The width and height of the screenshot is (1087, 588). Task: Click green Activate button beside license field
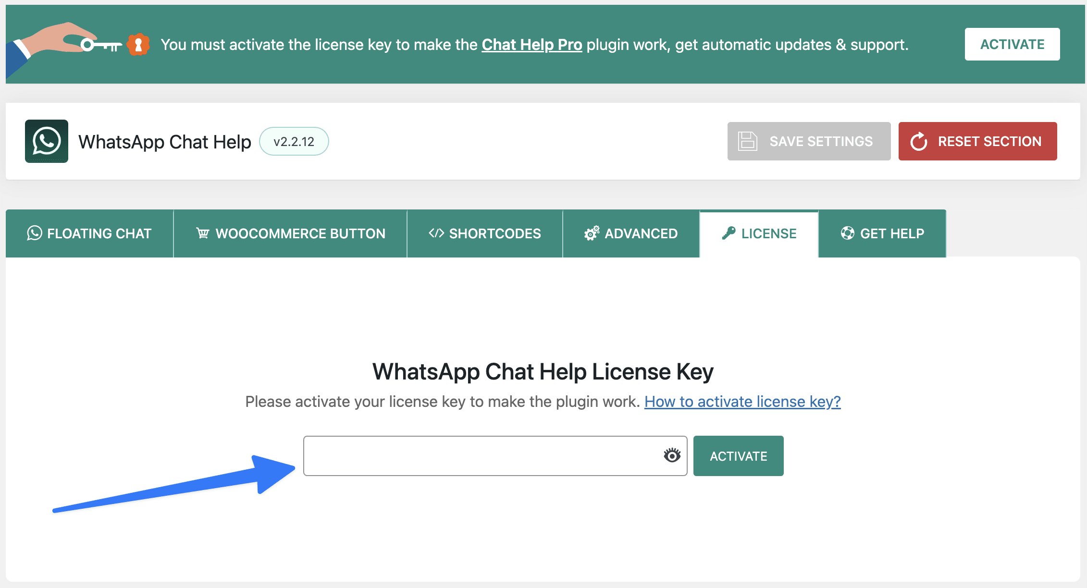pos(739,456)
